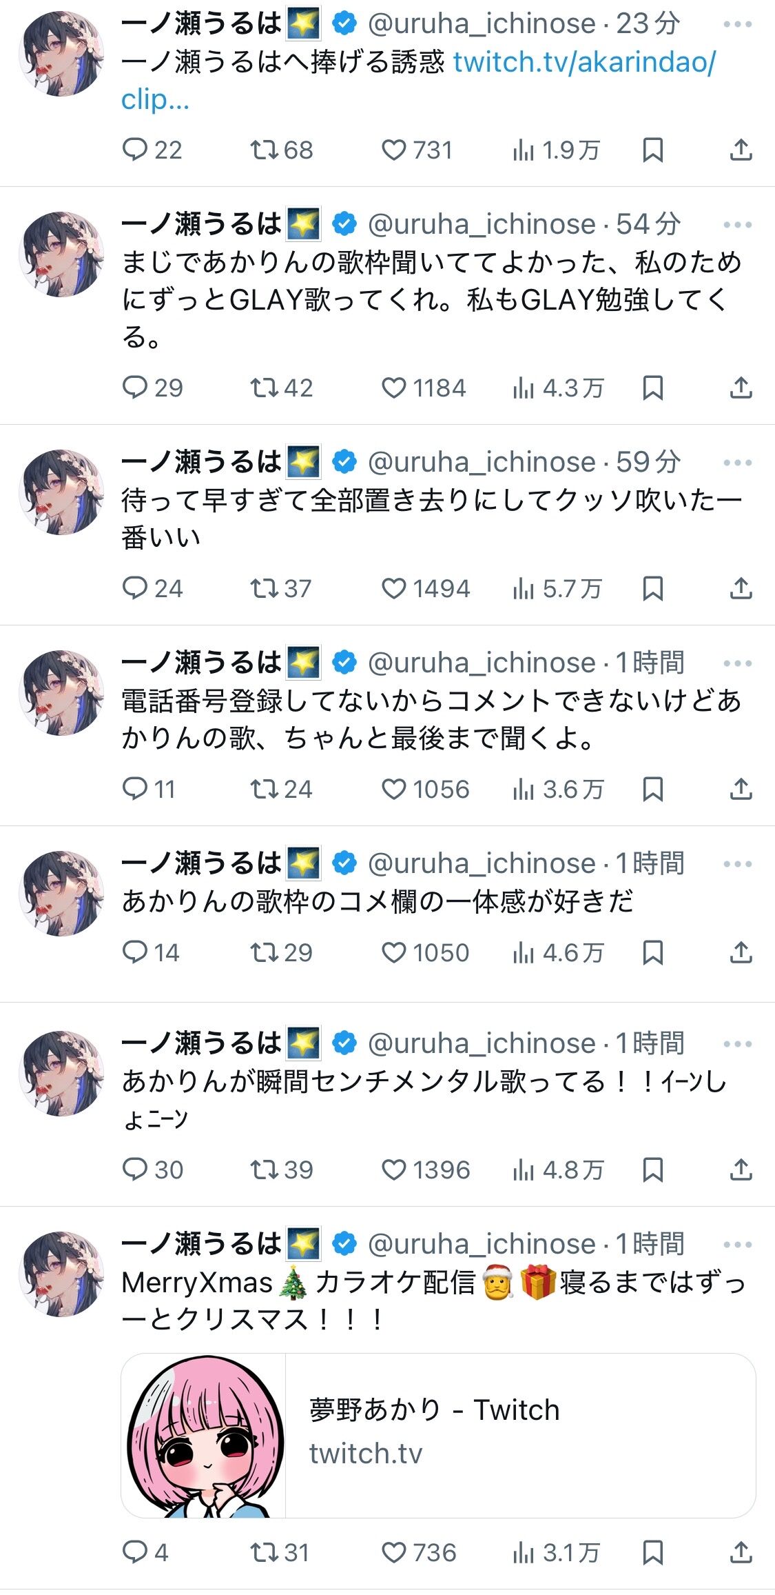
Task: Retweet the tweet with 68 retweets
Action: tap(281, 150)
